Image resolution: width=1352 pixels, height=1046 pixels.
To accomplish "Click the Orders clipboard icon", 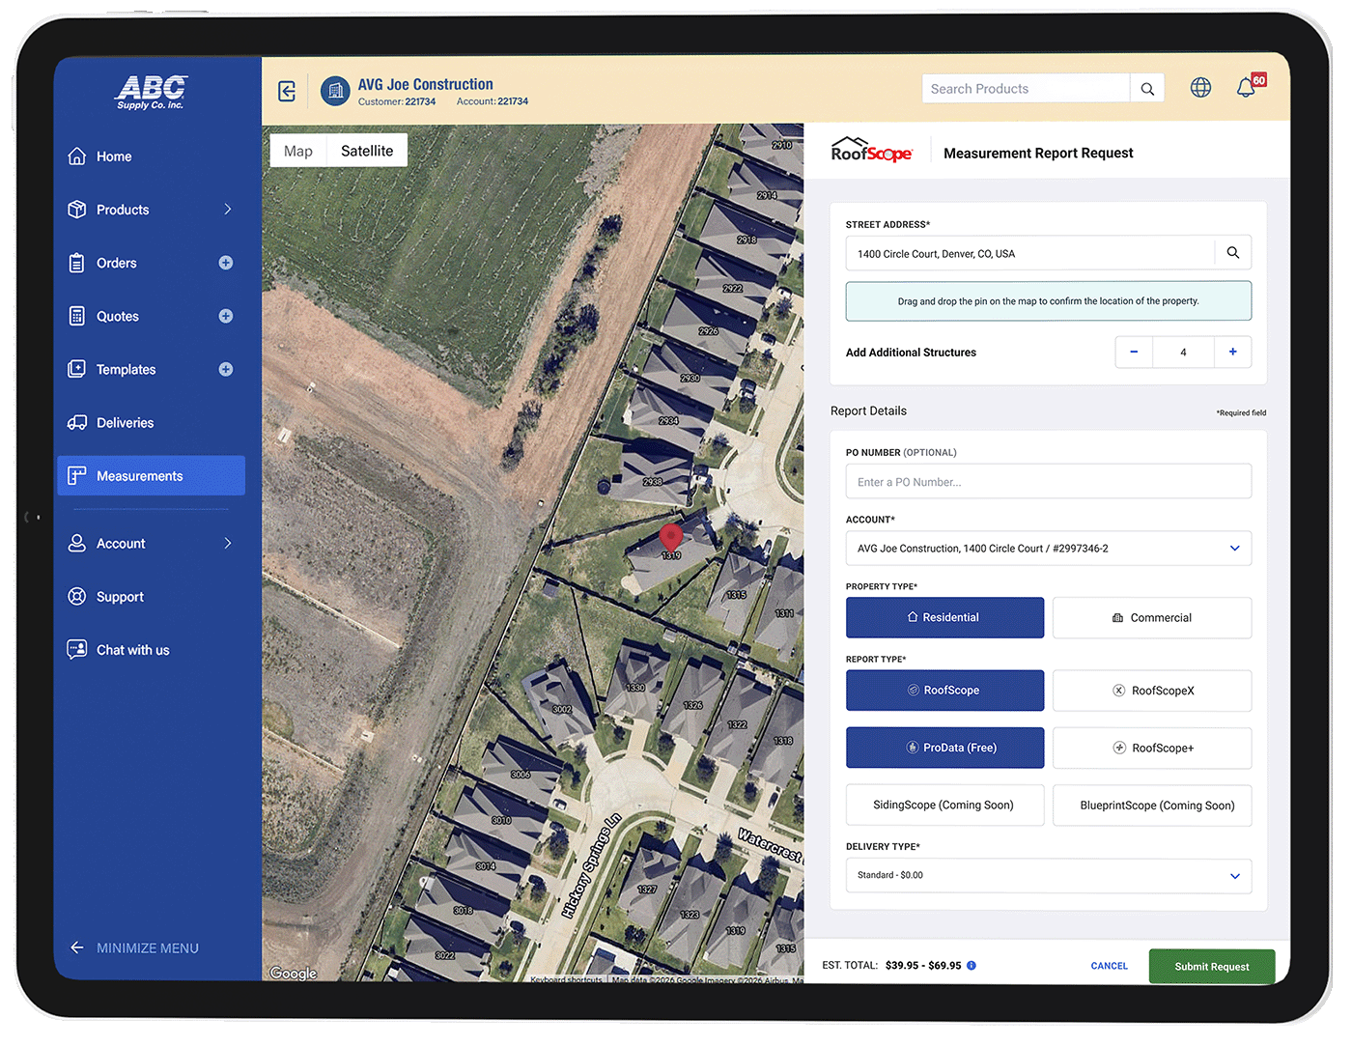I will click(x=77, y=263).
